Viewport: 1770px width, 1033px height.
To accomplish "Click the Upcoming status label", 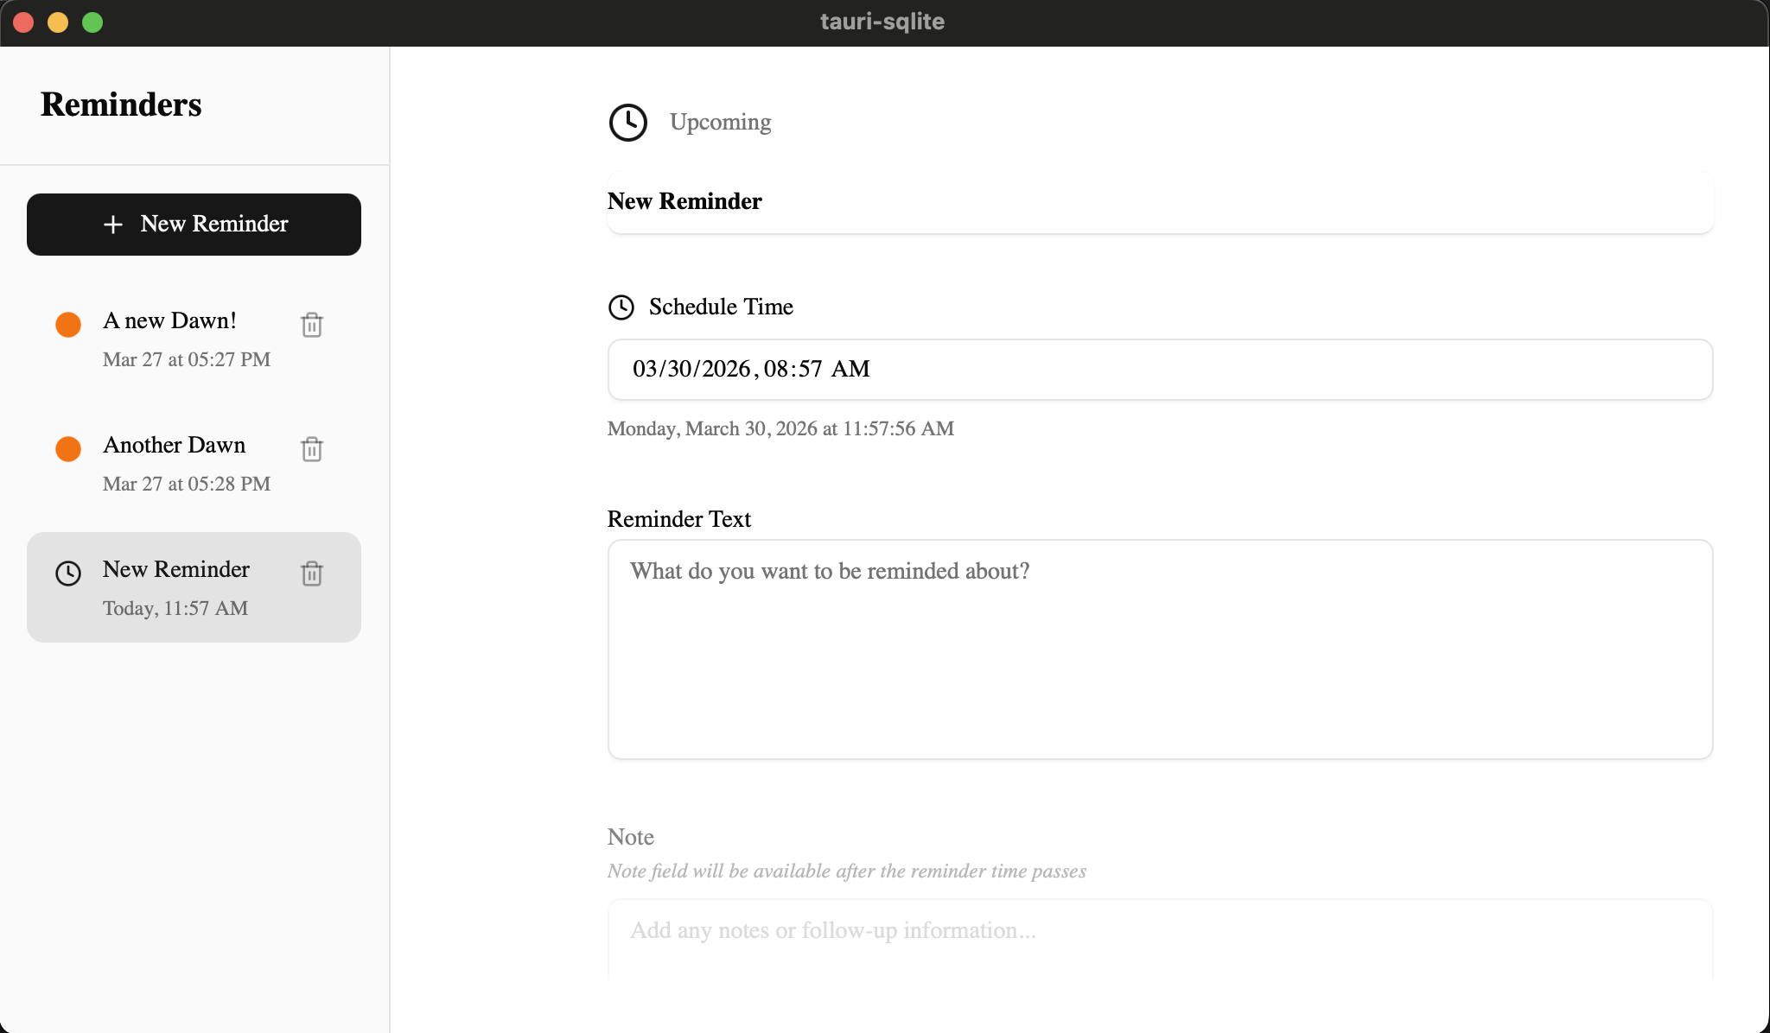I will click(720, 123).
